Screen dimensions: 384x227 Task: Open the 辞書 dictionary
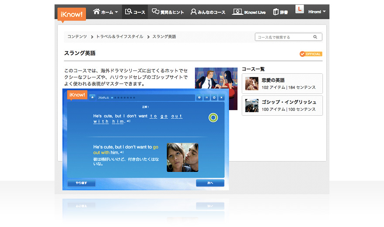pyautogui.click(x=281, y=12)
